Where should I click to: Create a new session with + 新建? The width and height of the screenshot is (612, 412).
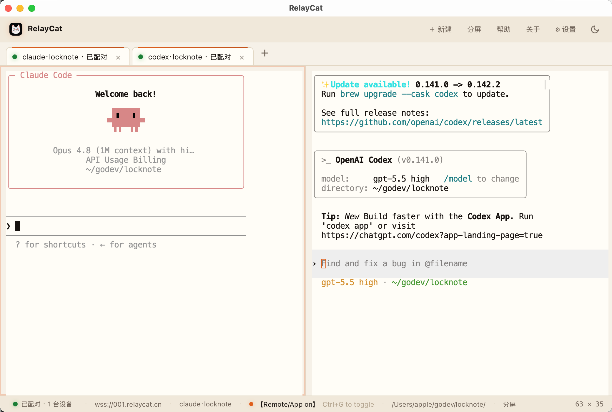(440, 29)
